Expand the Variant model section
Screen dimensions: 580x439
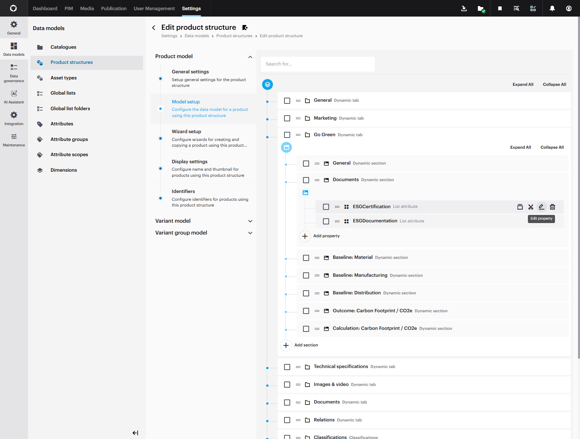pyautogui.click(x=250, y=221)
